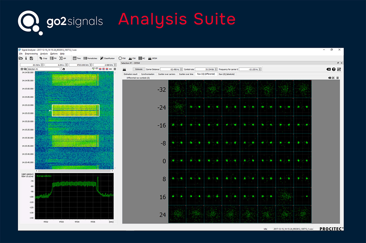Open the hamburger menu of the I/Q plot
The image size is (366, 243).
click(x=338, y=78)
